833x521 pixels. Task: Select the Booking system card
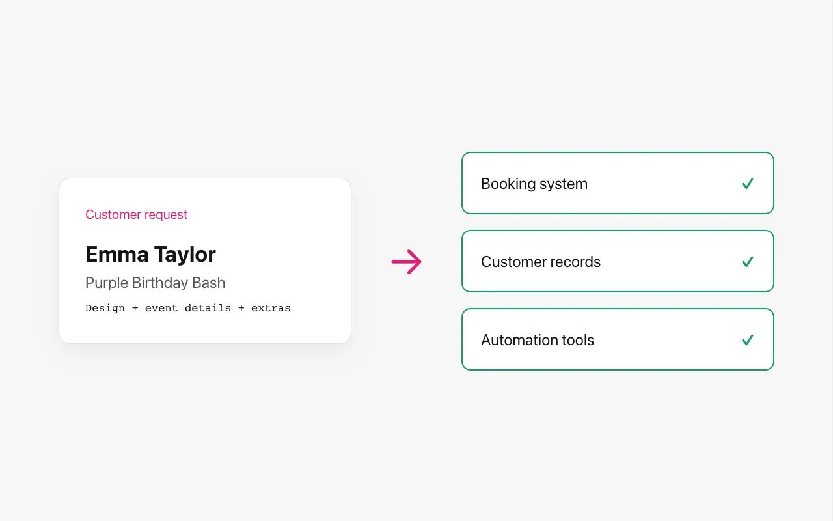(x=618, y=183)
